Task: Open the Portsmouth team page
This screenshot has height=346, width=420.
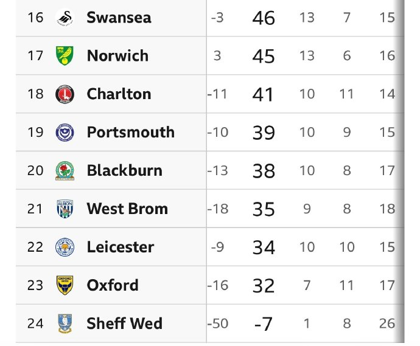Action: point(130,132)
